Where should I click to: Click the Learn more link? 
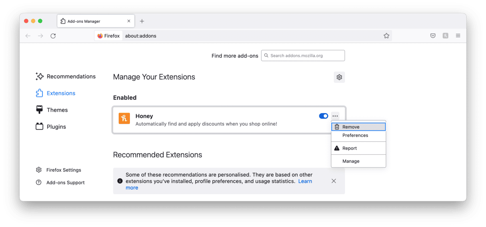tap(305, 181)
